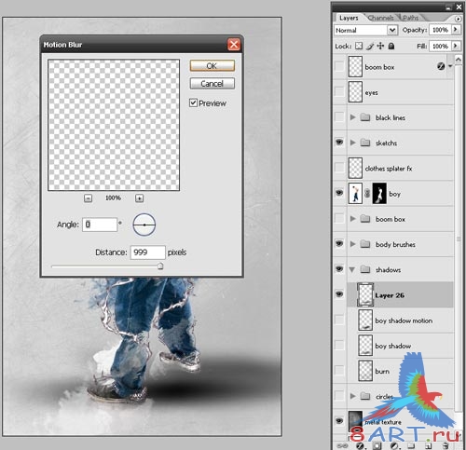The height and width of the screenshot is (450, 466).
Task: Show the burn layer visibility box
Action: tap(339, 371)
